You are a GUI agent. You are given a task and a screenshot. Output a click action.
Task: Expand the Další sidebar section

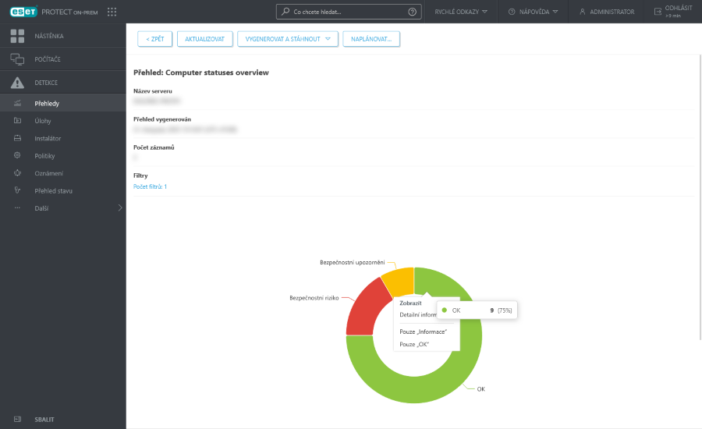click(x=119, y=208)
